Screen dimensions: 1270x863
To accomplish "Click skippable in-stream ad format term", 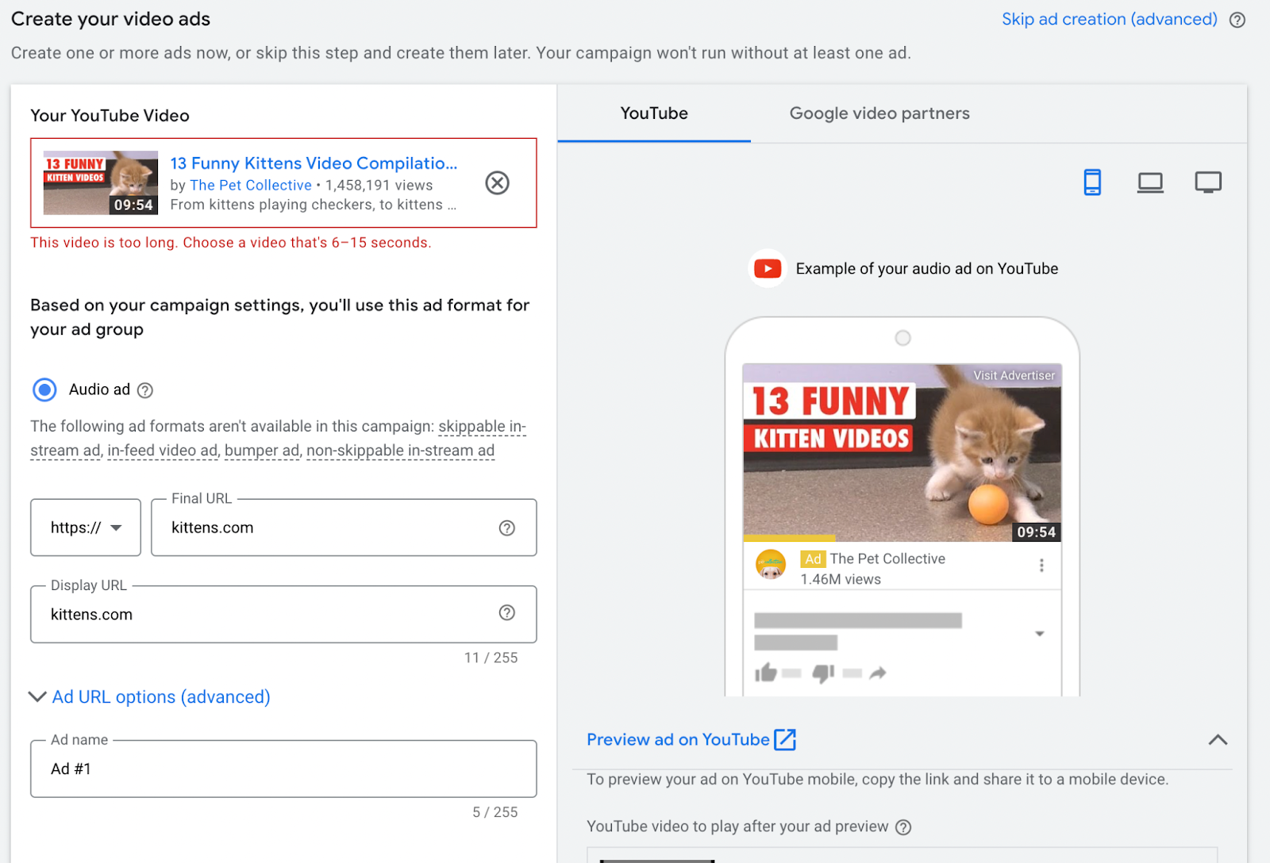I will point(482,427).
